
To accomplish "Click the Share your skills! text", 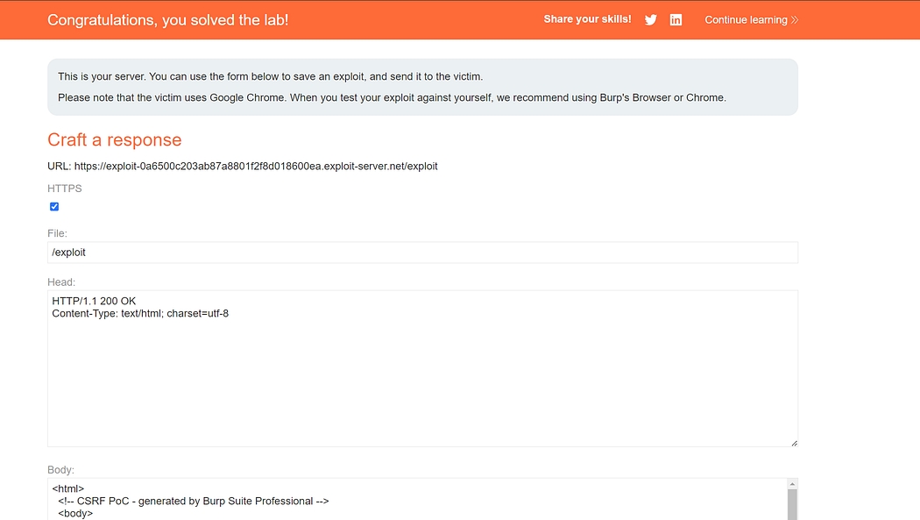I will point(587,19).
